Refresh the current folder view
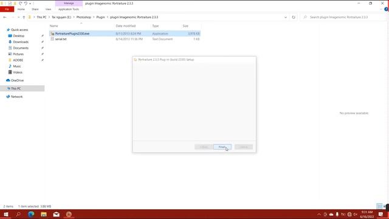This screenshot has width=389, height=219. 294,17
